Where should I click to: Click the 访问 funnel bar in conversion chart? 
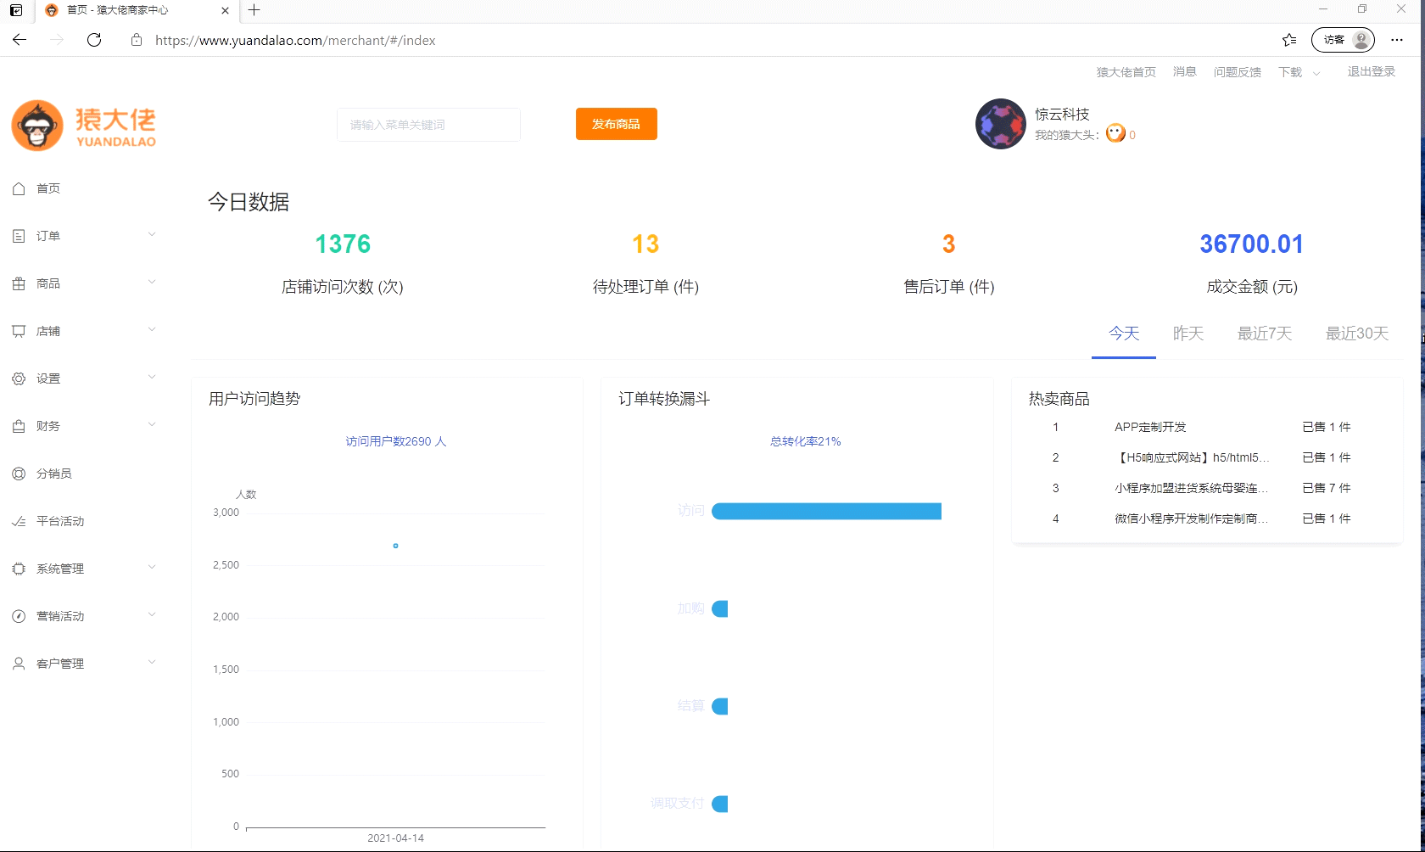pyautogui.click(x=825, y=511)
